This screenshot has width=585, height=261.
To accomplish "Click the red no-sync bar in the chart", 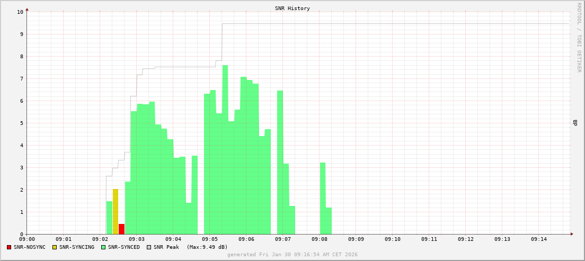I will [121, 229].
